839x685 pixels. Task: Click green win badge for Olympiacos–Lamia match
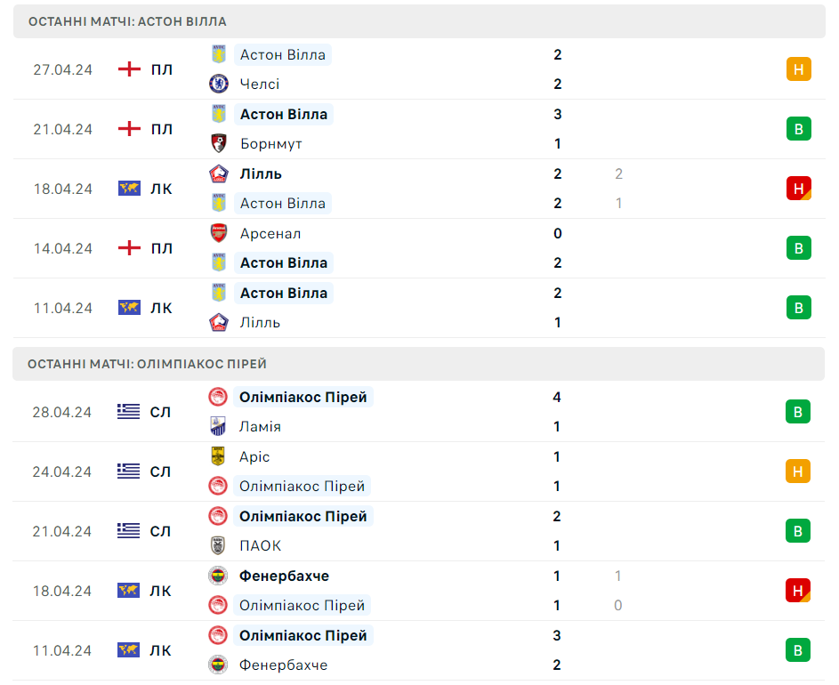tap(798, 412)
